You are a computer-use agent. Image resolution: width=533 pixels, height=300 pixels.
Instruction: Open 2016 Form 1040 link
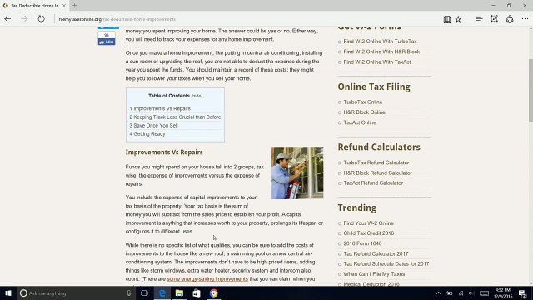coord(362,243)
